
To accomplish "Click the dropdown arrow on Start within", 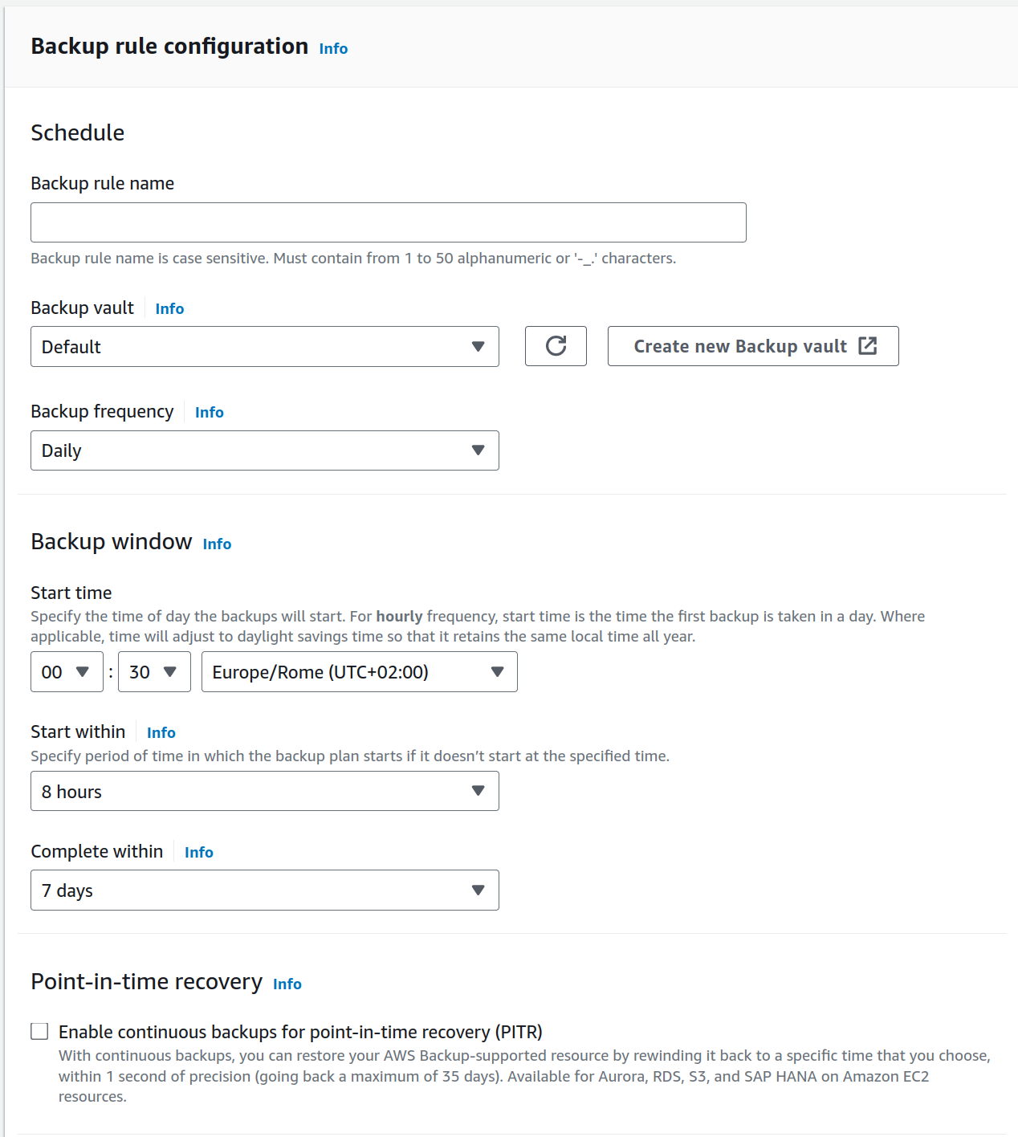I will click(x=477, y=791).
